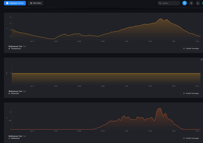This screenshot has width=203, height=143.
Task: Click 03:00 axis label on Ultraviolet chart
Action: pyautogui.click(x=56, y=86)
